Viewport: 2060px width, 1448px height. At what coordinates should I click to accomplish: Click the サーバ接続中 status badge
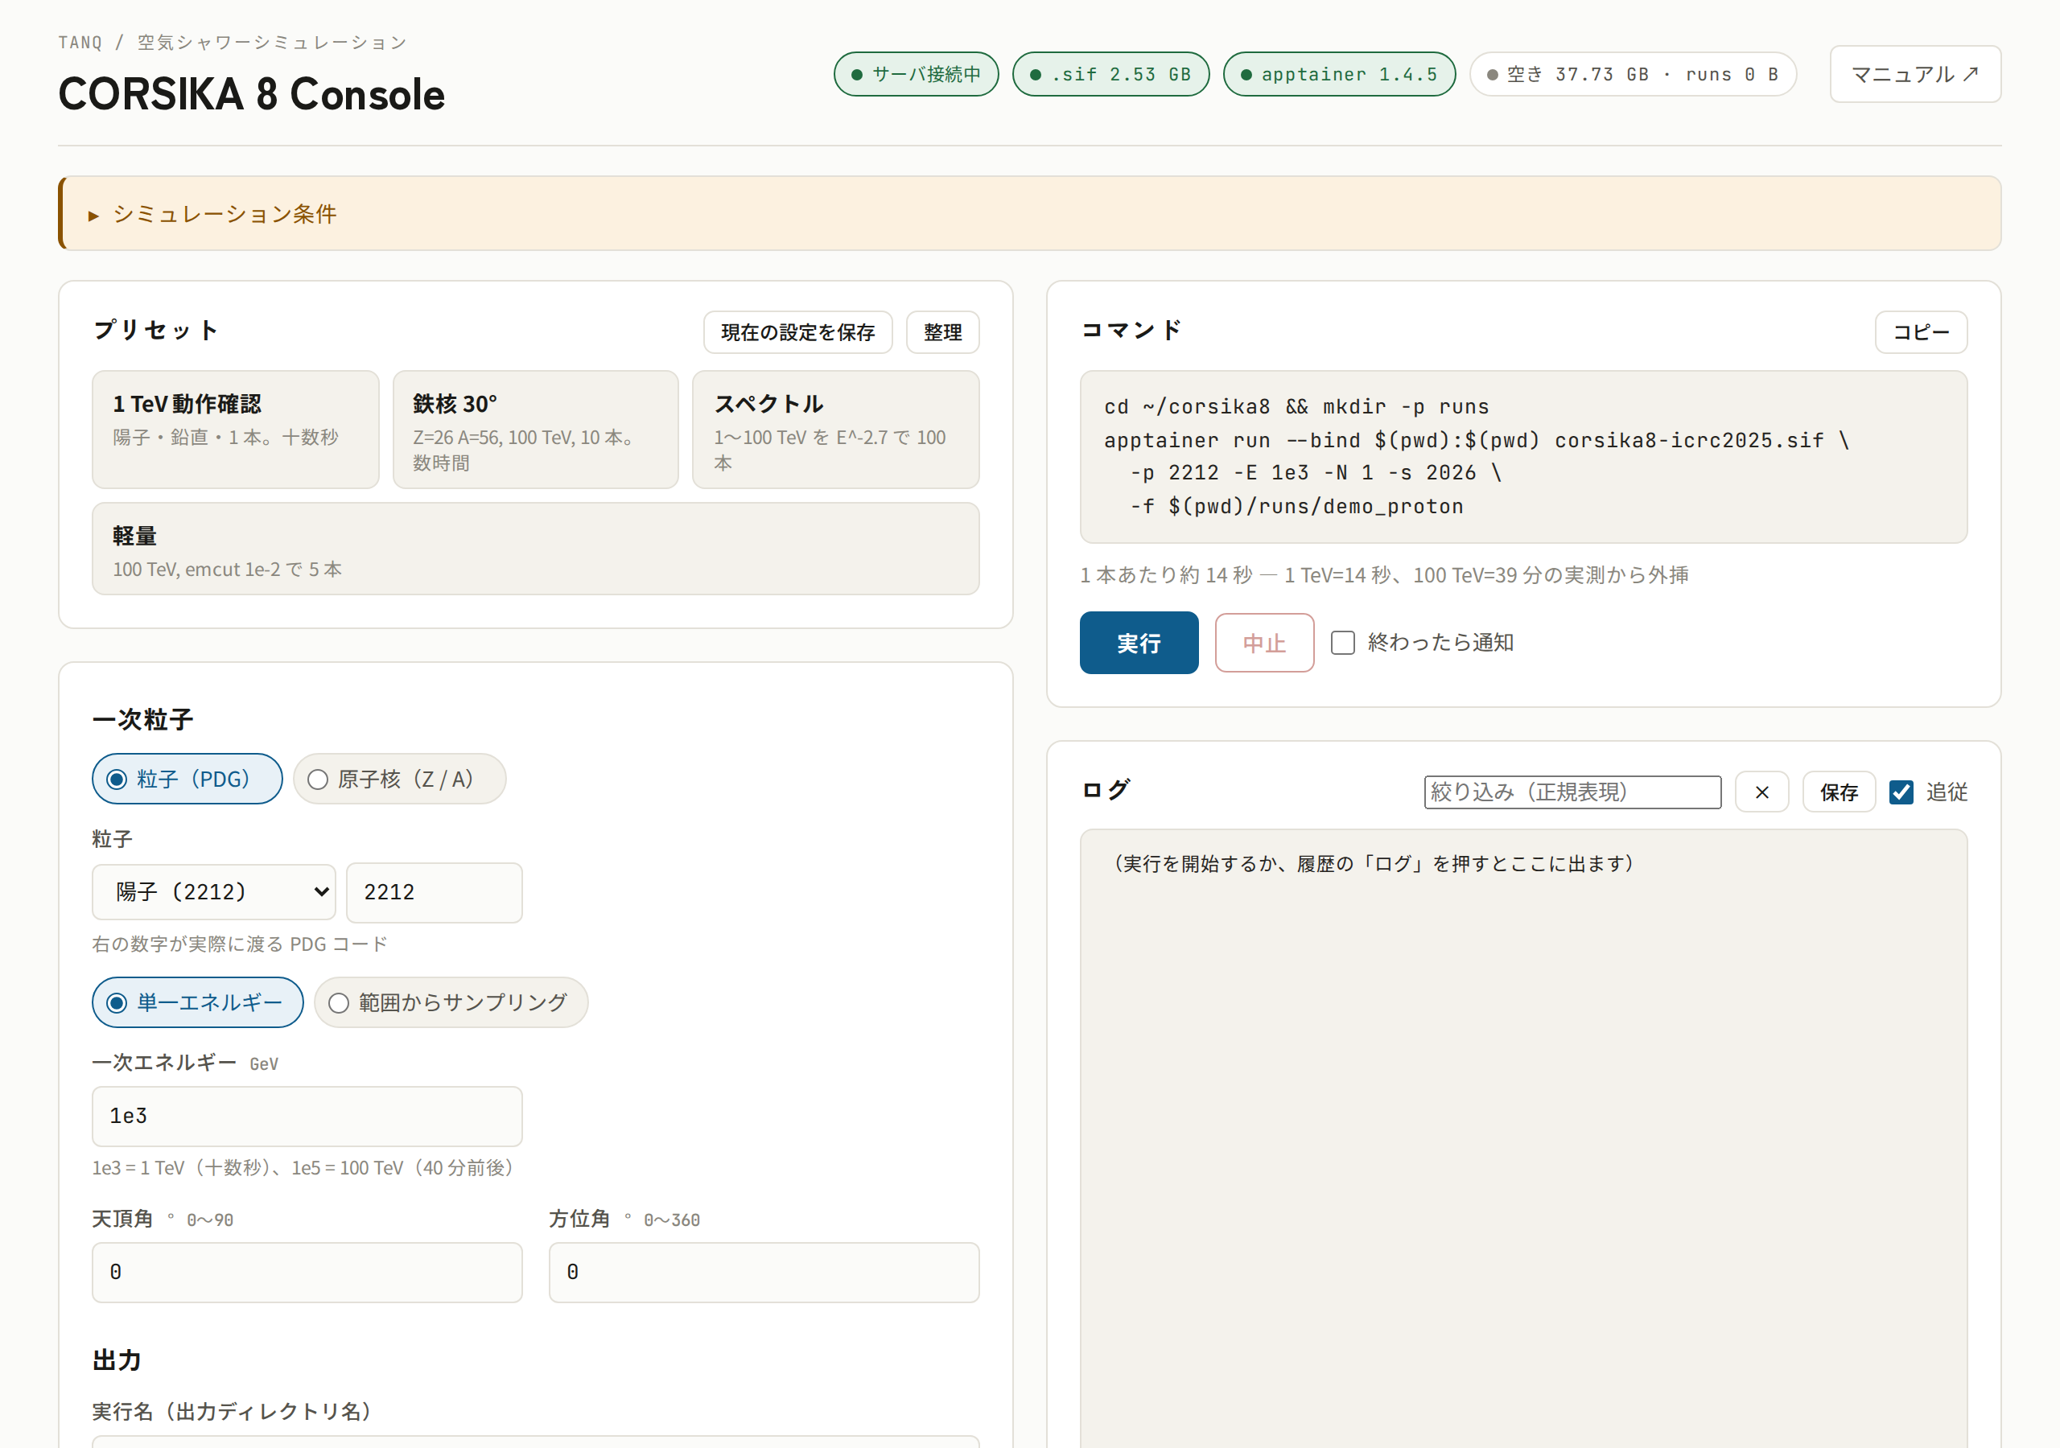pos(916,75)
